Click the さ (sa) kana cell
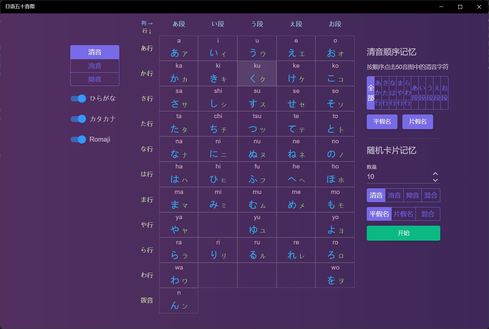This screenshot has width=489, height=329. click(x=179, y=99)
